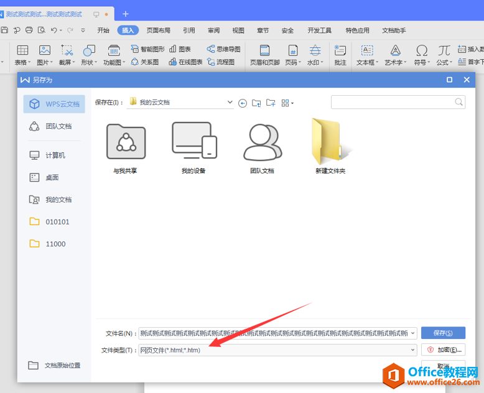484x393 pixels.
Task: Go to document original location (文档原始位置)
Action: point(54,366)
